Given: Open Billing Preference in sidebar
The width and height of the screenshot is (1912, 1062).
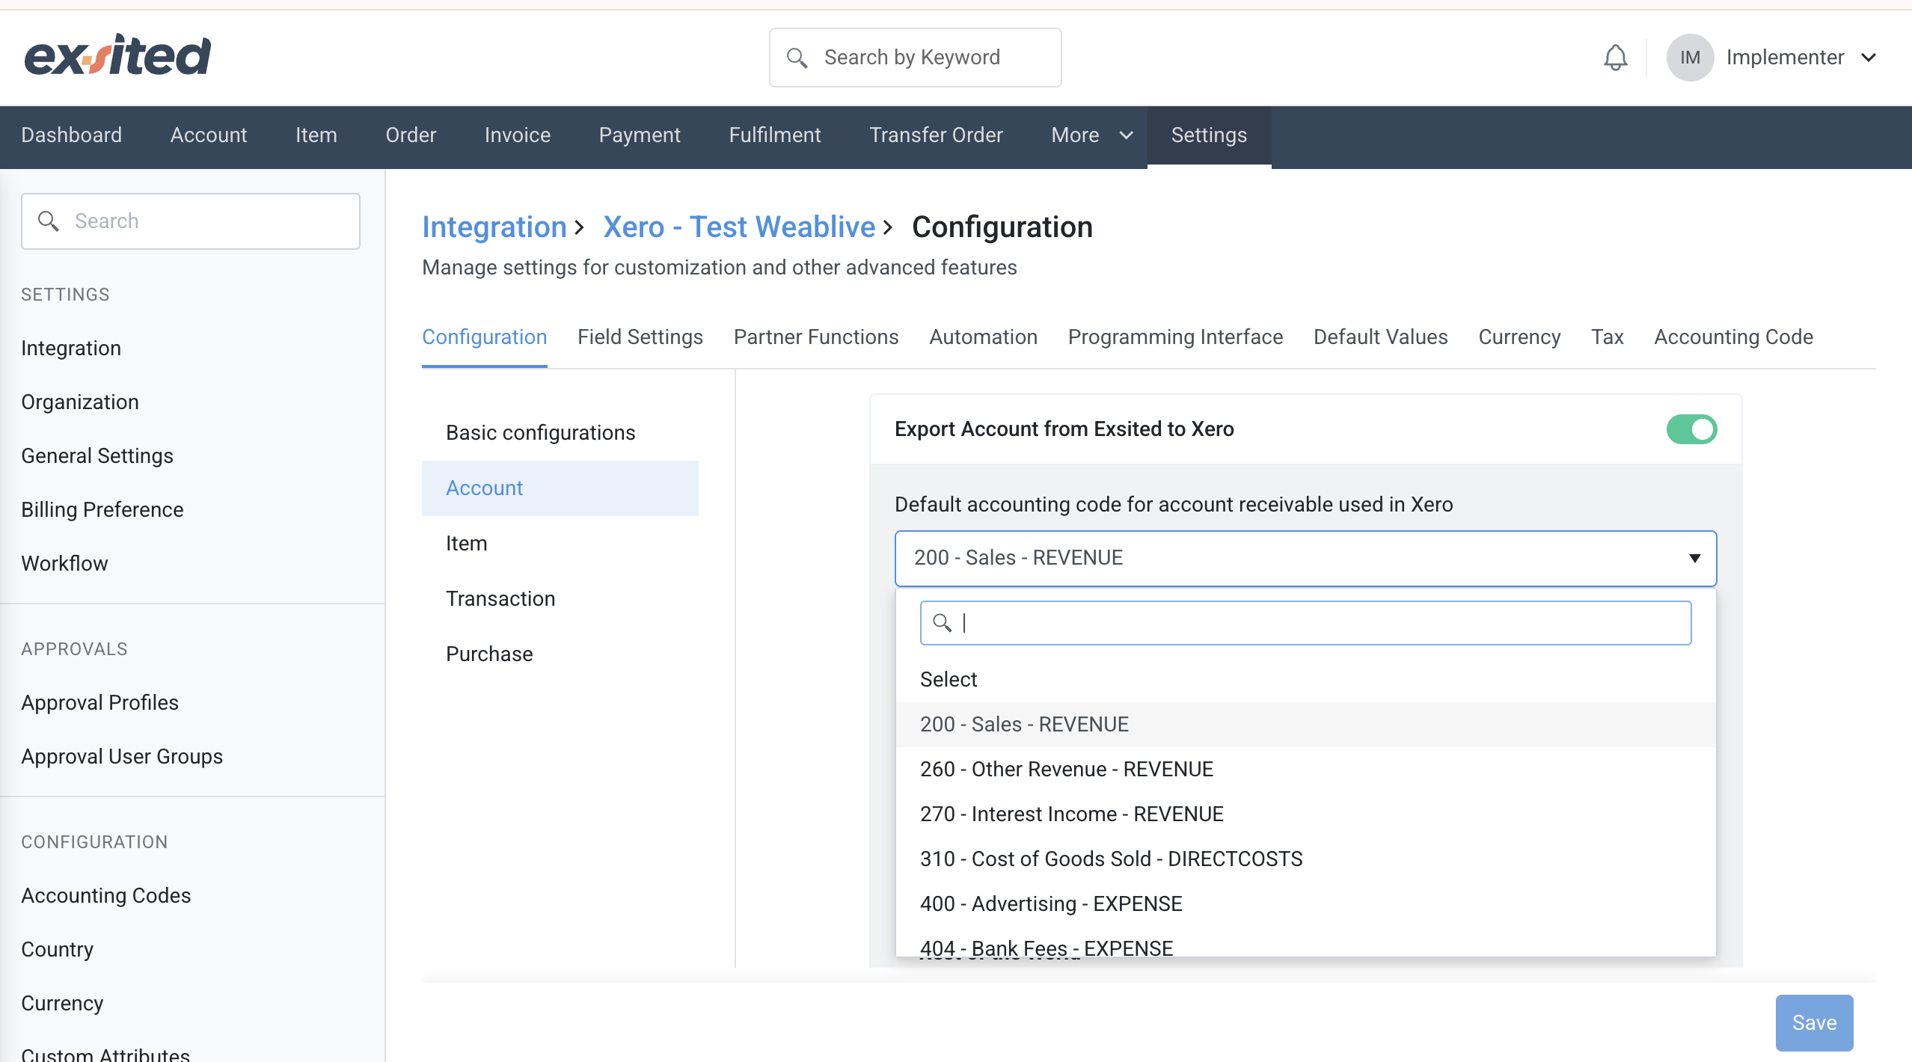Looking at the screenshot, I should pos(102,510).
